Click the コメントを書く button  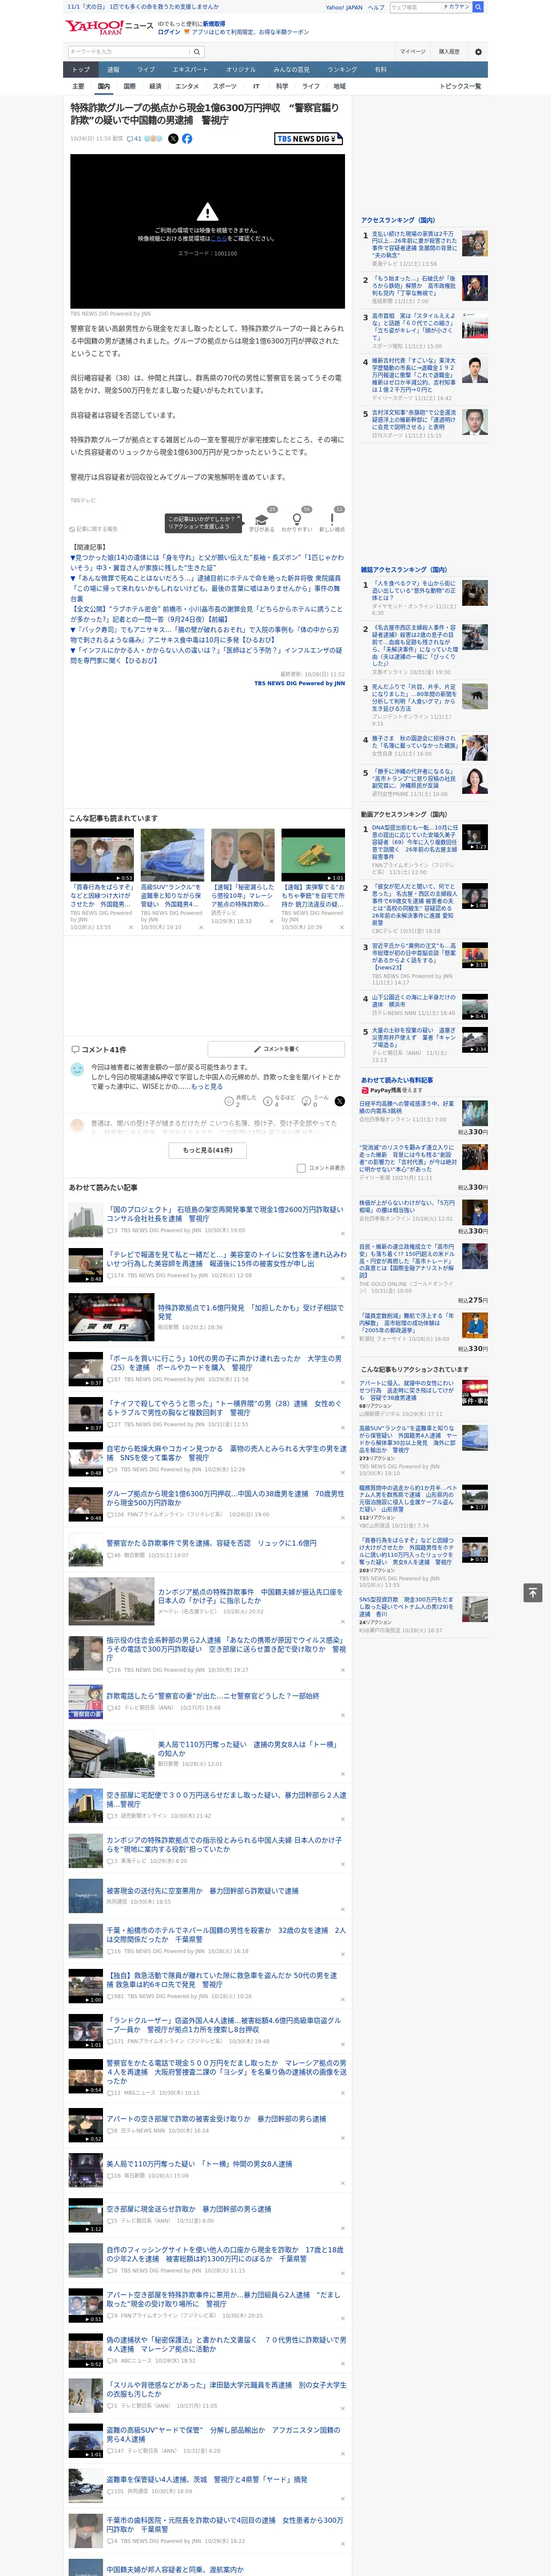276,1049
